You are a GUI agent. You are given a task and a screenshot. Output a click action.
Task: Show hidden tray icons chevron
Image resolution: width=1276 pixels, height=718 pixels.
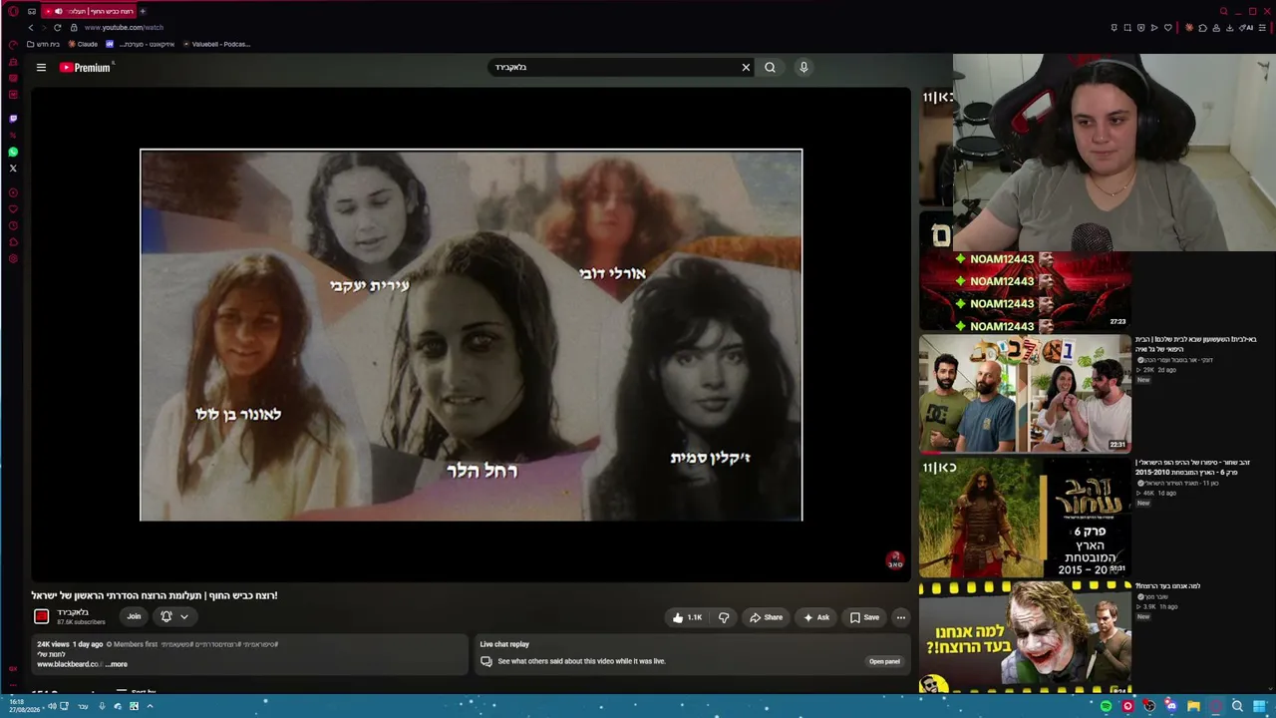click(x=150, y=706)
